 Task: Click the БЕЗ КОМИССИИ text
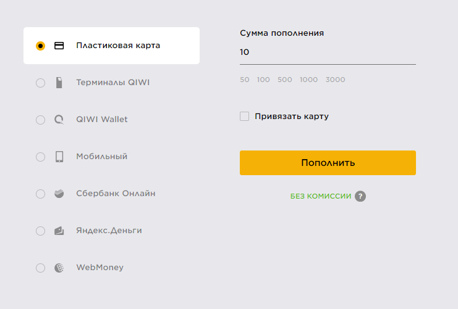(x=321, y=196)
